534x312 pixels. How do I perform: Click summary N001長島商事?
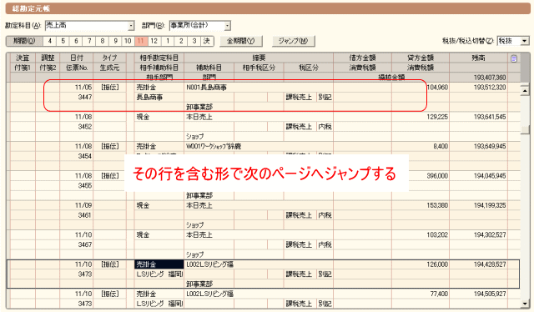(x=206, y=88)
